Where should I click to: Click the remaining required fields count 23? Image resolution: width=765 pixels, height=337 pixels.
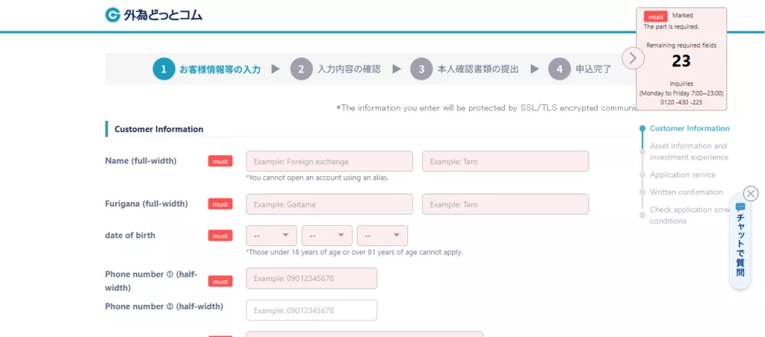681,61
